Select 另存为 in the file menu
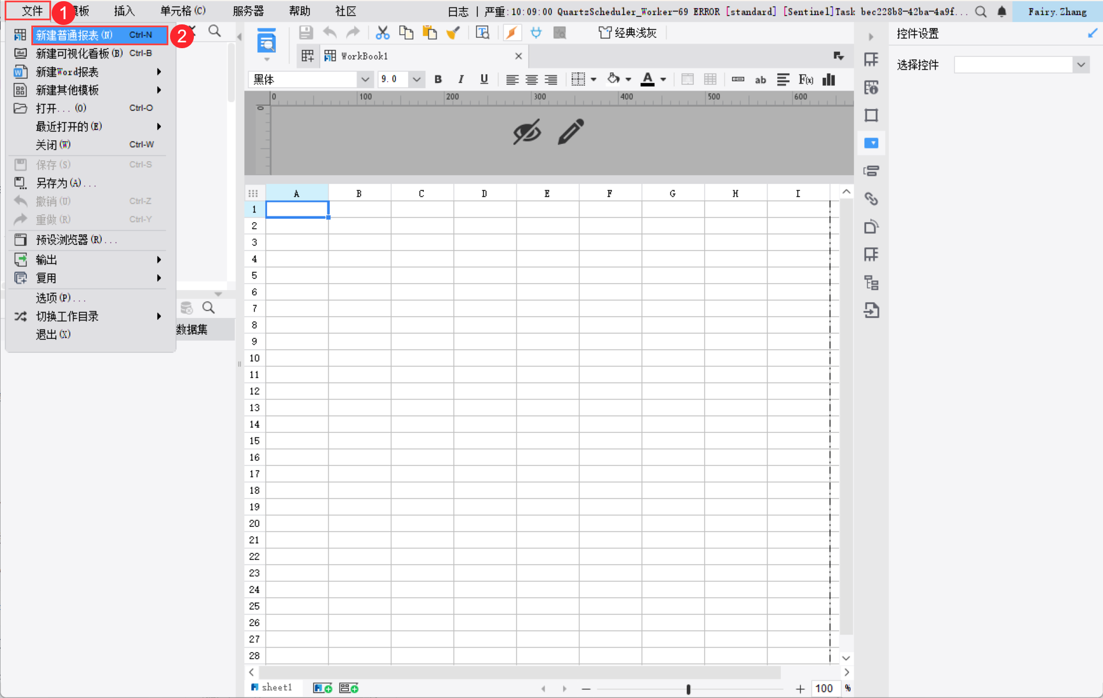Screen dimensions: 1103x698 pos(91,183)
